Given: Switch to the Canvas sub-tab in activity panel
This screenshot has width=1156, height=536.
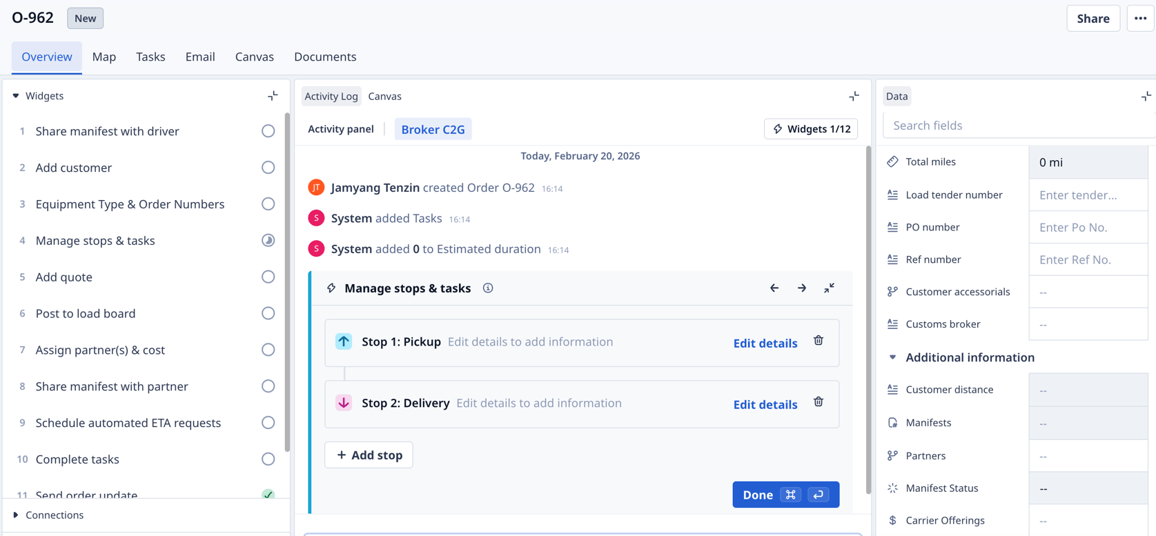Looking at the screenshot, I should [x=384, y=96].
